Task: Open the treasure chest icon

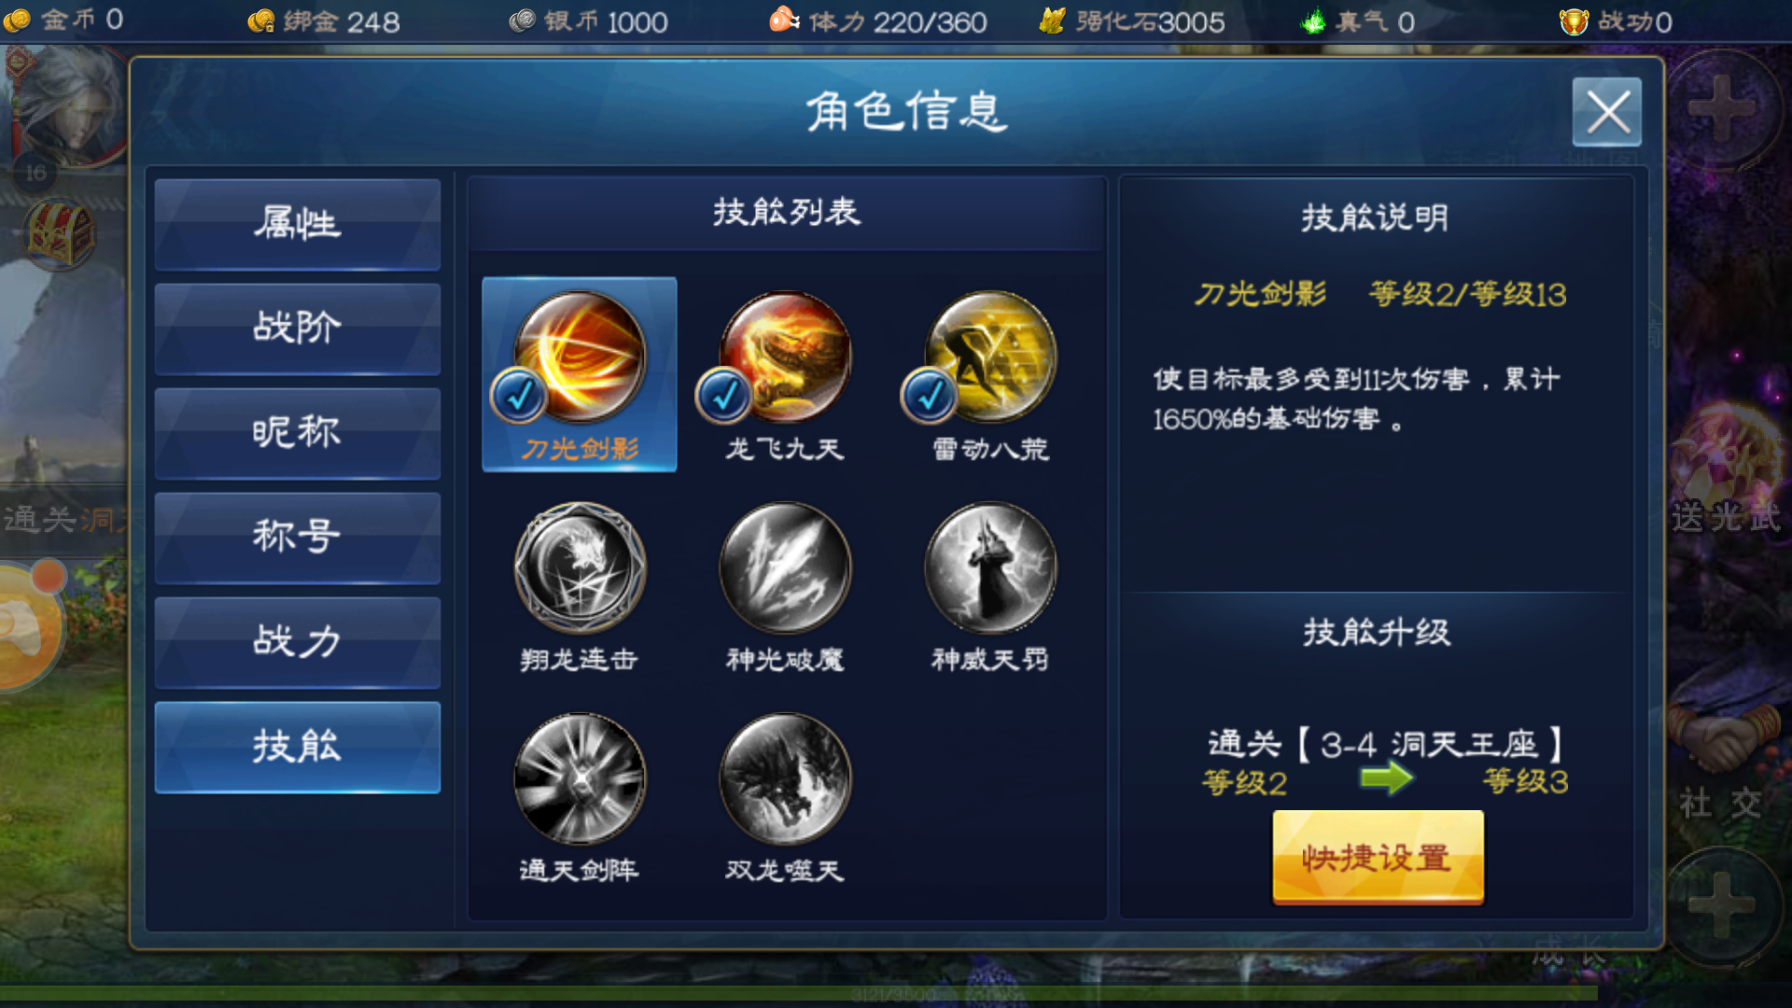Action: tap(58, 233)
